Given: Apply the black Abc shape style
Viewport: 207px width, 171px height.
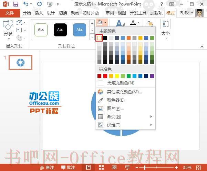Looking at the screenshot, I should tap(60, 30).
